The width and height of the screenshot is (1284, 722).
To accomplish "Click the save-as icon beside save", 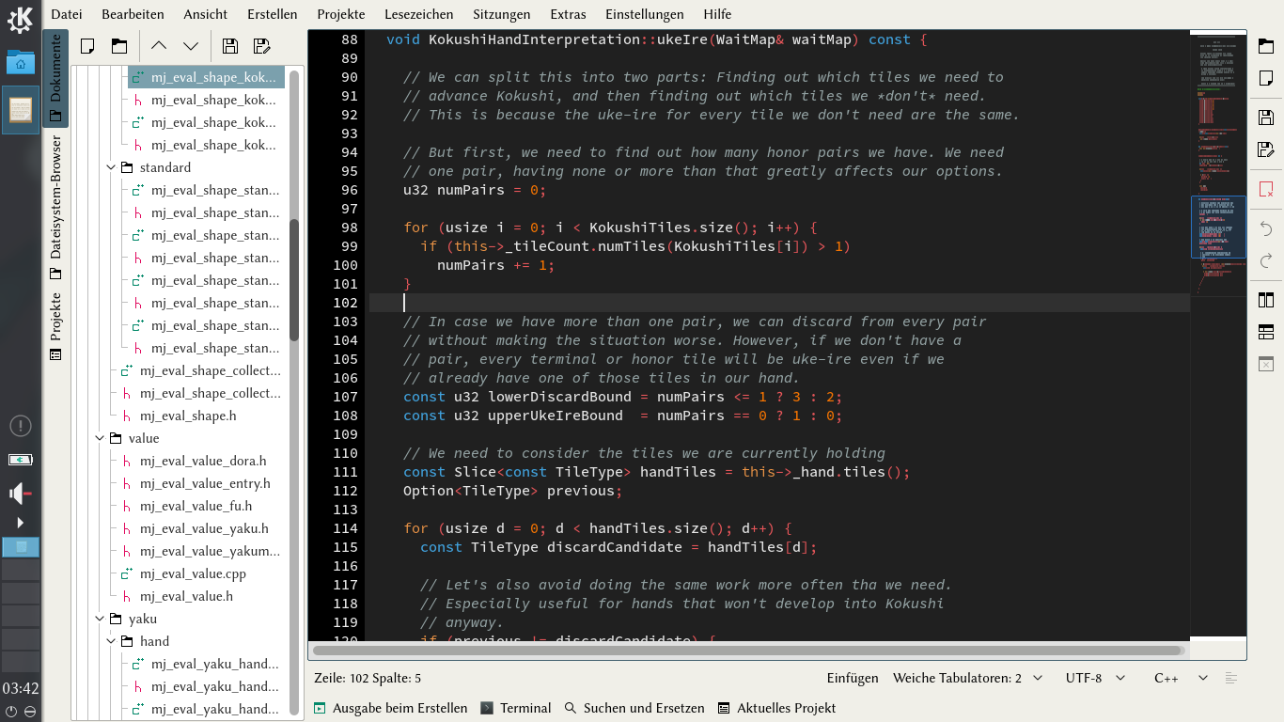I will pos(262,45).
